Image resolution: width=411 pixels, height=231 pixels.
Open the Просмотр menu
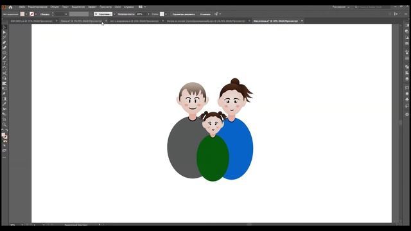point(105,7)
